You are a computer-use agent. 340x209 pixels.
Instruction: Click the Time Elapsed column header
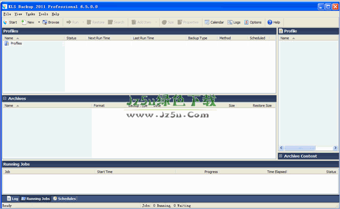coord(253,172)
